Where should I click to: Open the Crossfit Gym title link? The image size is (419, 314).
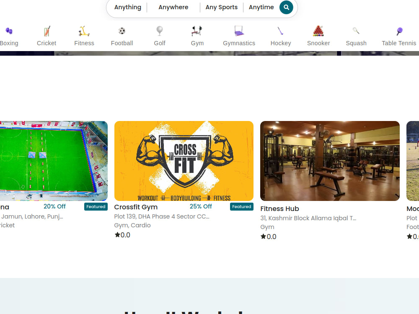[x=136, y=207]
